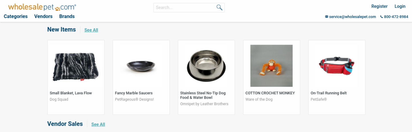The height and width of the screenshot is (132, 412).
Task: Click the Login link
Action: (x=400, y=6)
